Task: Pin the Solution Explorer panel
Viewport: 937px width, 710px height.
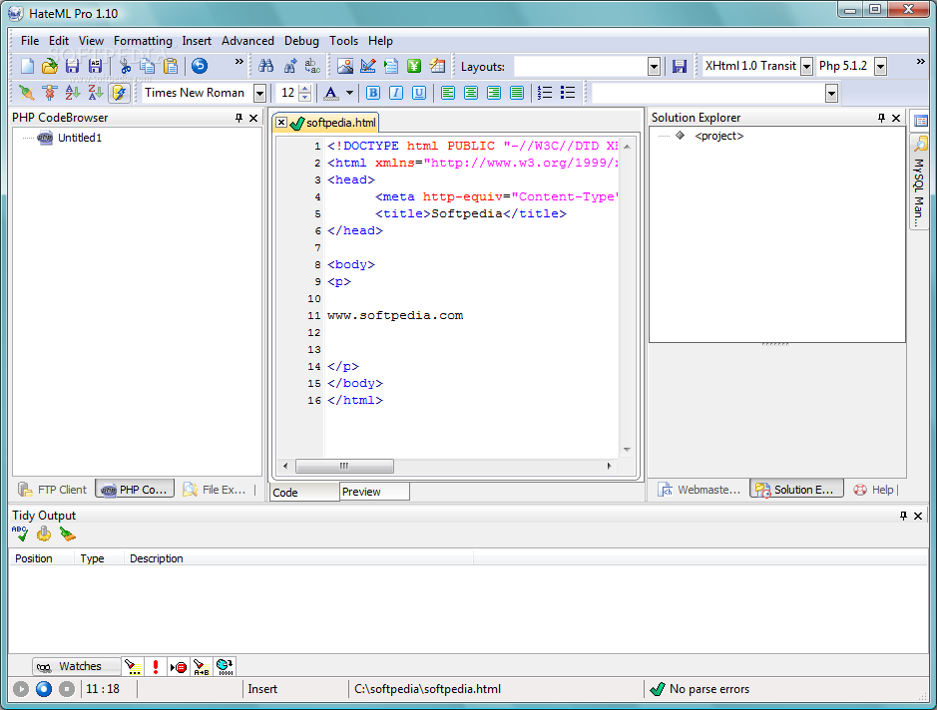Action: click(x=881, y=118)
